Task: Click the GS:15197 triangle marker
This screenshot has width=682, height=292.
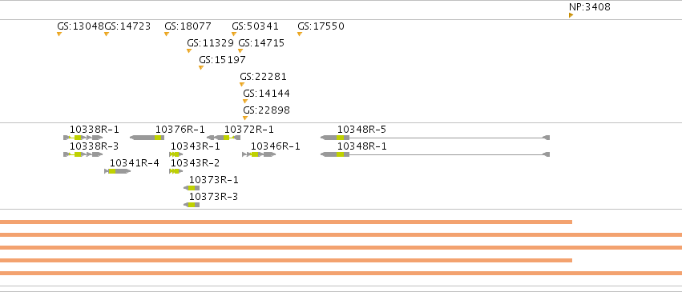Action: 200,67
